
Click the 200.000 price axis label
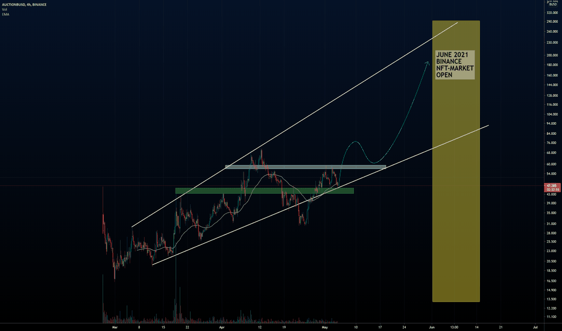(552, 55)
